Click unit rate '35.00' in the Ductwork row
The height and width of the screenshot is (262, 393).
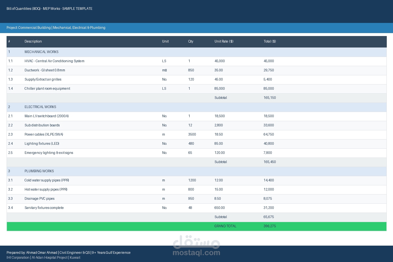[x=219, y=70]
